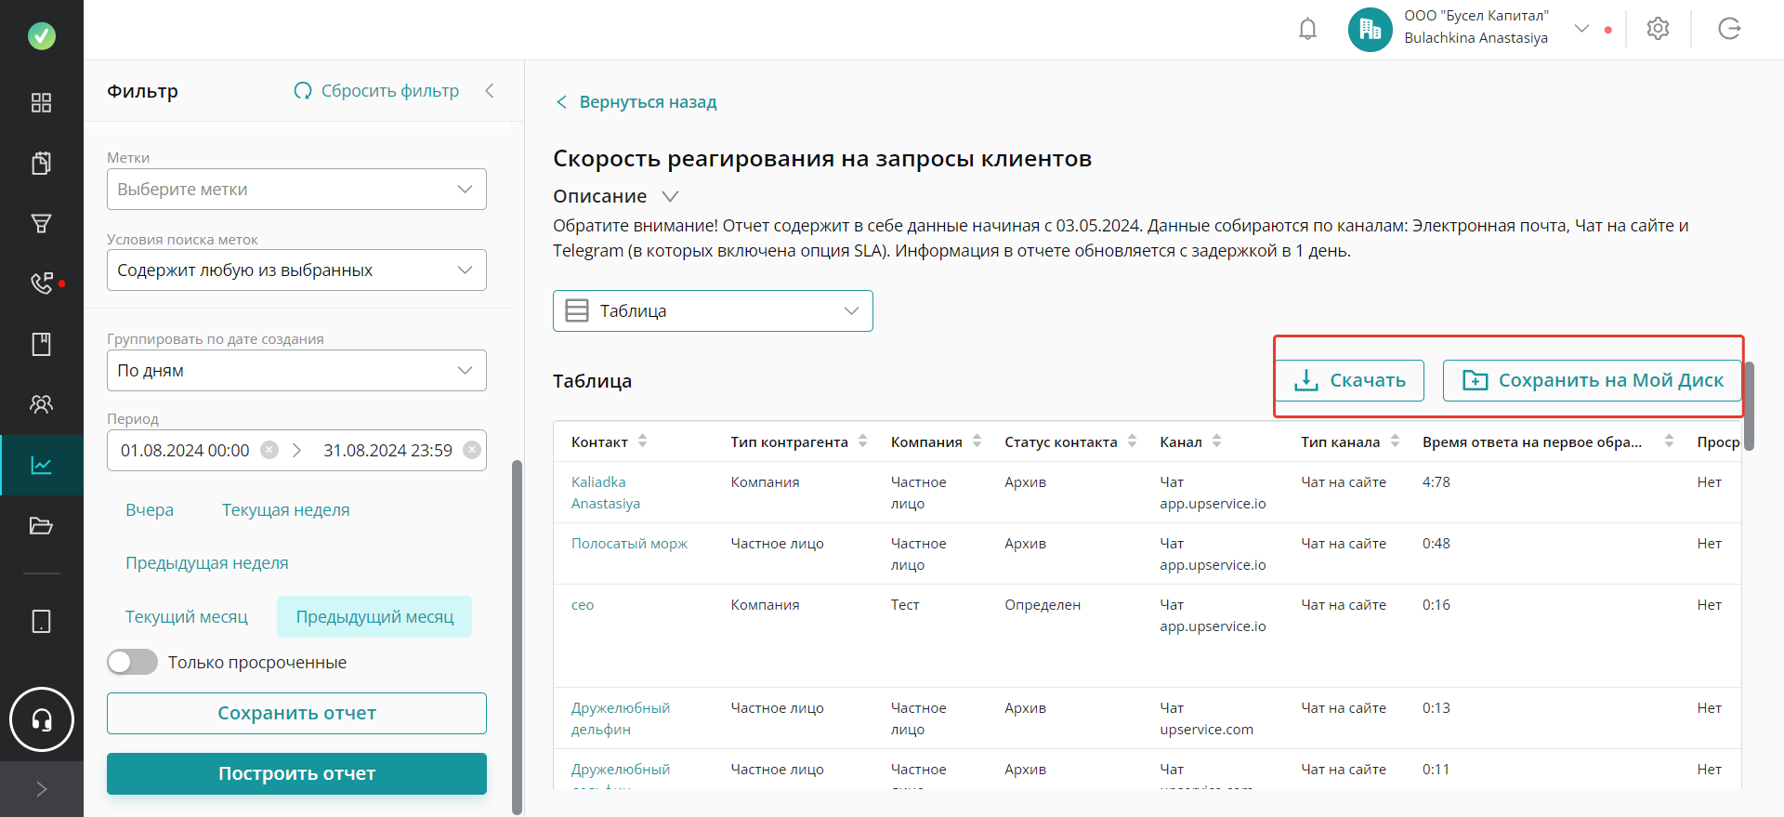Viewport: 1784px width, 817px height.
Task: Select Предыдущая неделя period preset
Action: click(207, 563)
